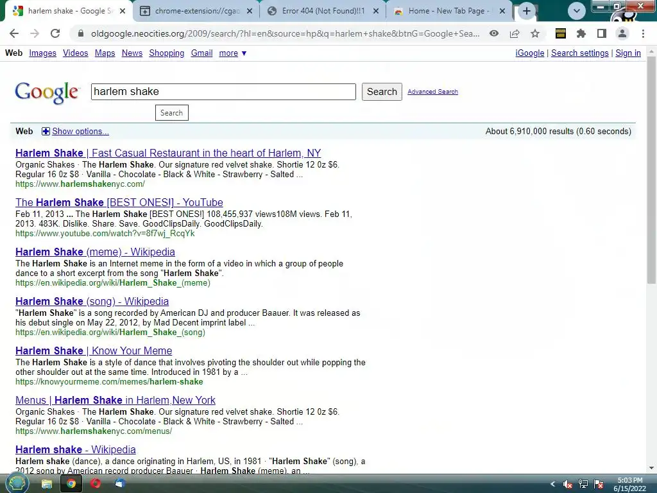Click the forward navigation arrow
This screenshot has width=657, height=493.
35,33
